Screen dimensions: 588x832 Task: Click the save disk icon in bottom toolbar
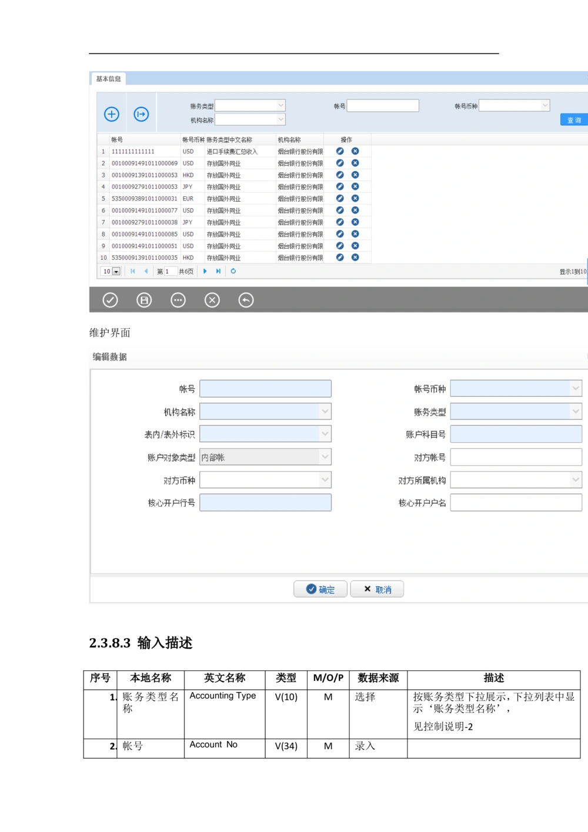coord(144,300)
